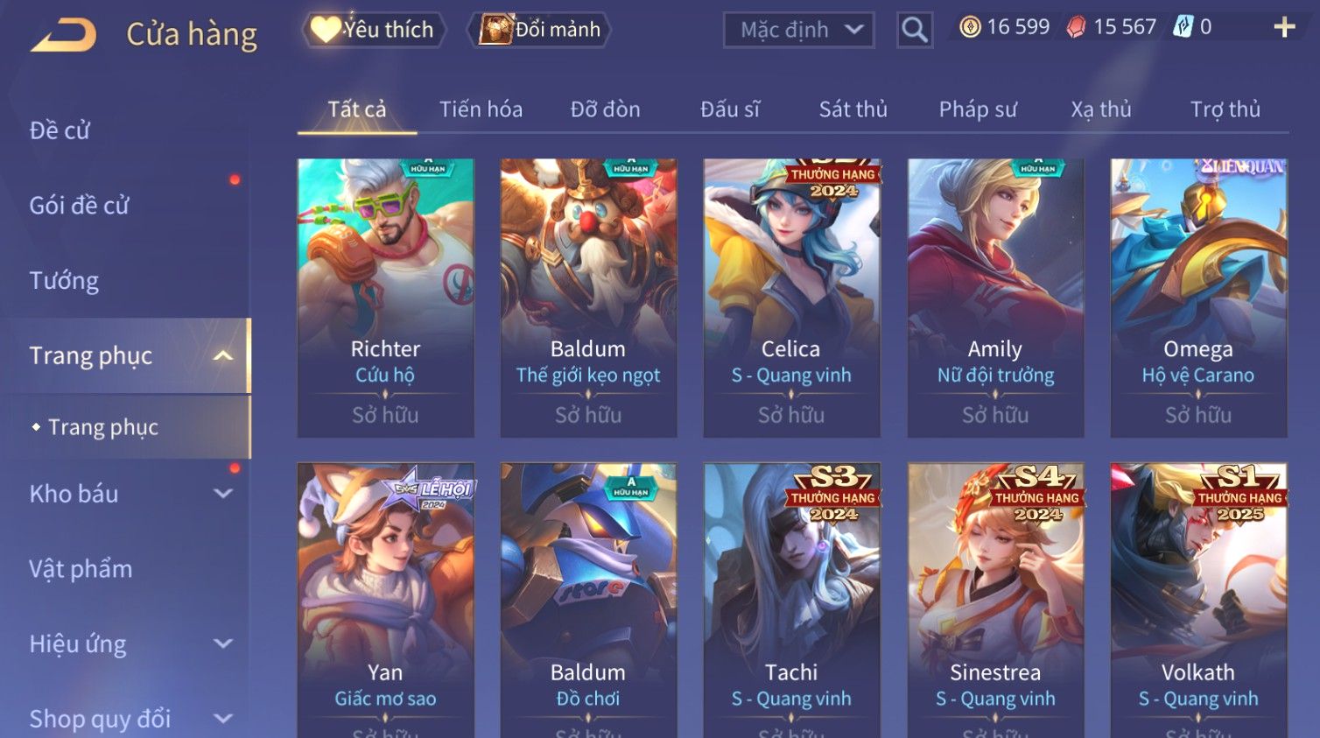Open the Mặc định sort dropdown

click(798, 30)
